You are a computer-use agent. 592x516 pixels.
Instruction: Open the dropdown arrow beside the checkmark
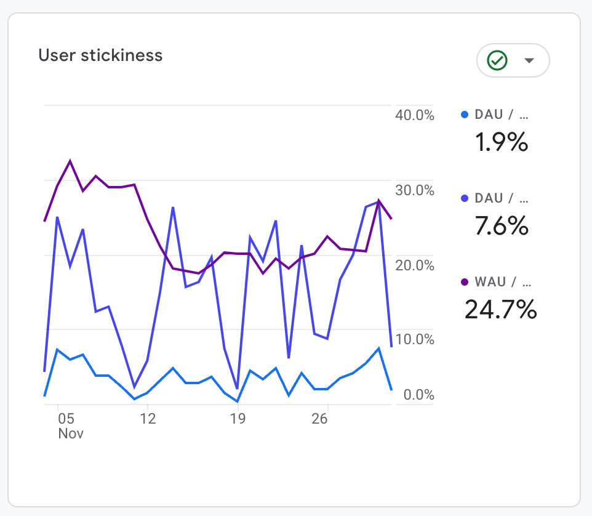tap(529, 60)
